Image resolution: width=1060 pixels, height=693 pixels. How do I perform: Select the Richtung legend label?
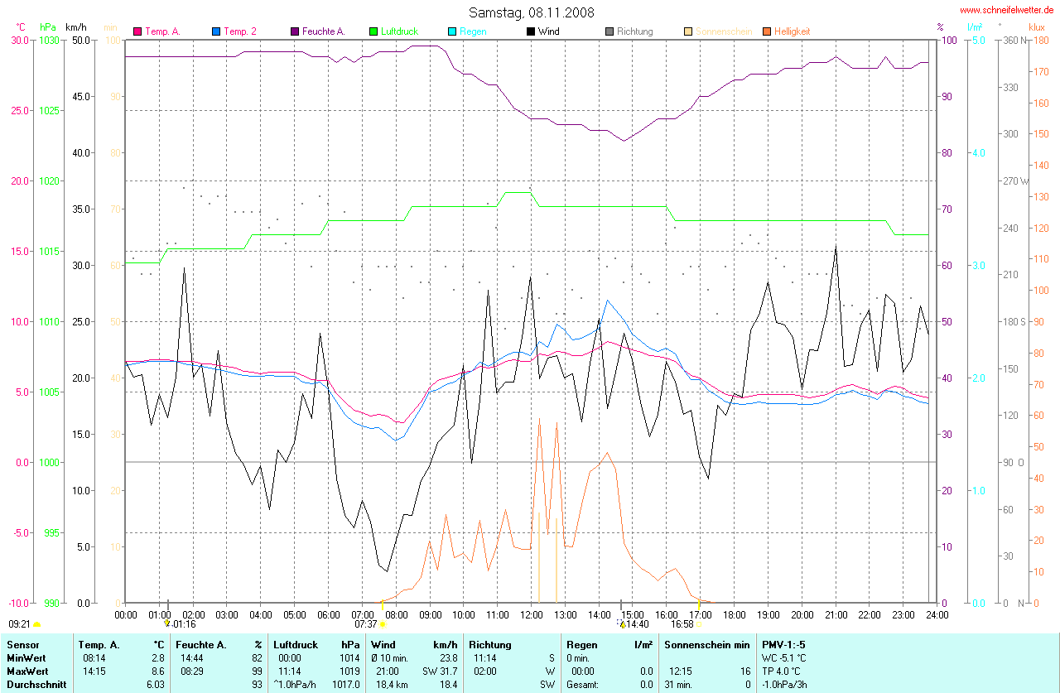(x=635, y=31)
